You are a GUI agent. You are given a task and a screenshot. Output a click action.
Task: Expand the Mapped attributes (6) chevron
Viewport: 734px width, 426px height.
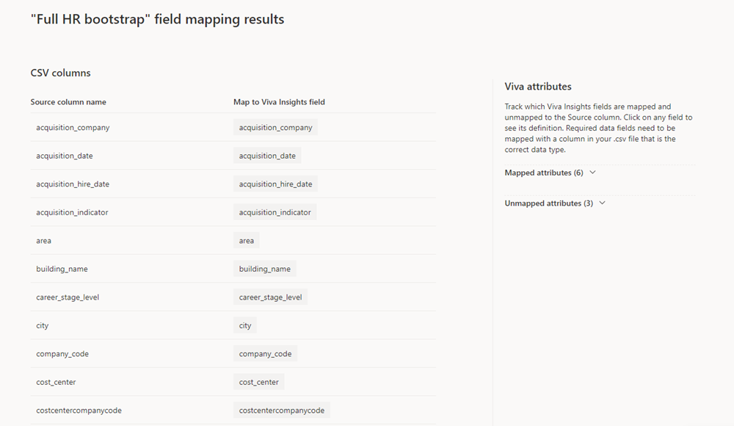pos(592,173)
